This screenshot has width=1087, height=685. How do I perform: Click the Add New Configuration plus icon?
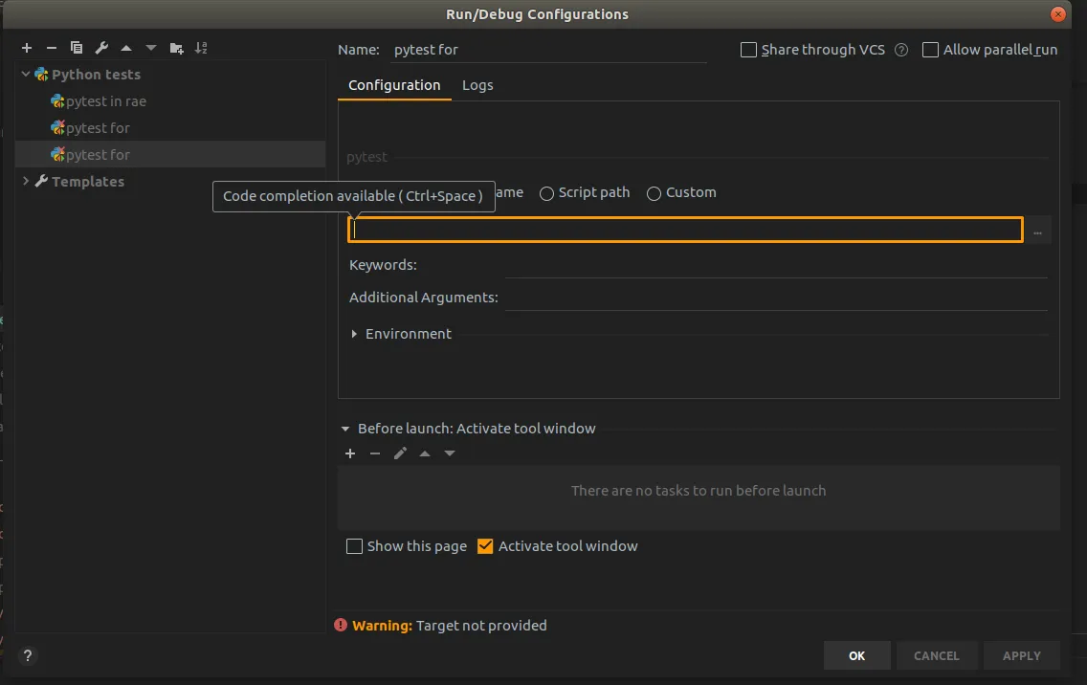[27, 48]
